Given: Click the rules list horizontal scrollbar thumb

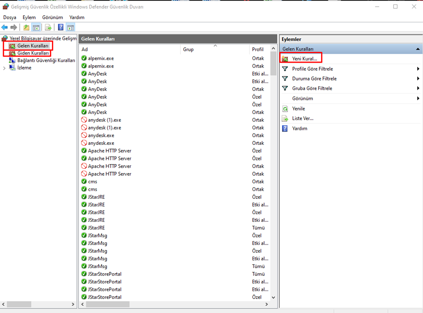Looking at the screenshot, I should click(107, 304).
